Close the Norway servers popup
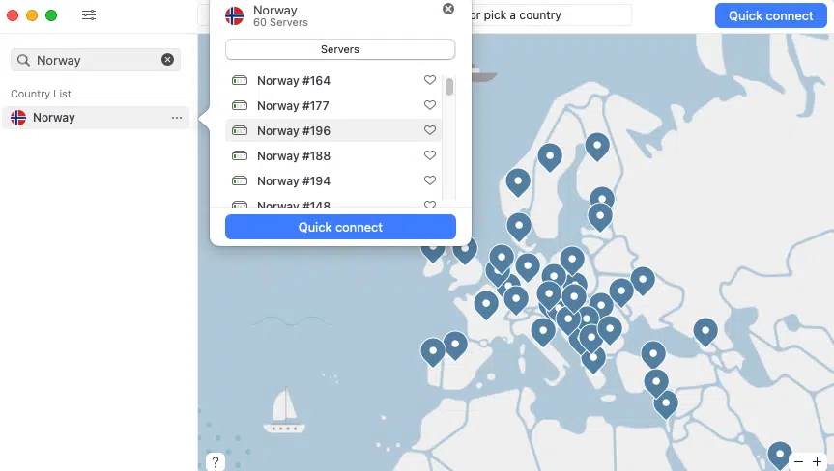The height and width of the screenshot is (471, 834). (448, 9)
